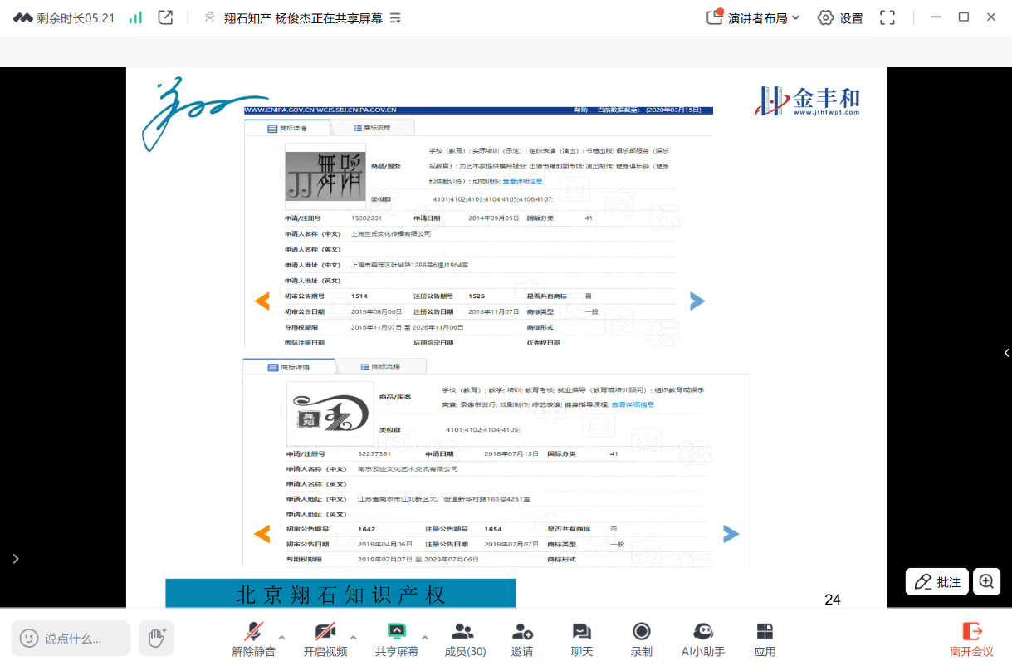The height and width of the screenshot is (666, 1012).
Task: Click 南京云迹文化艺术交流有限公司 applicant name
Action: 408,468
